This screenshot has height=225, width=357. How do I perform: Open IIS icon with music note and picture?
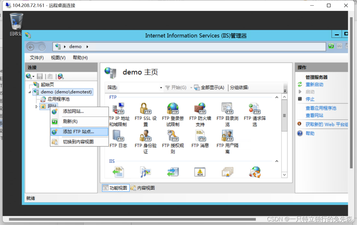point(145,172)
